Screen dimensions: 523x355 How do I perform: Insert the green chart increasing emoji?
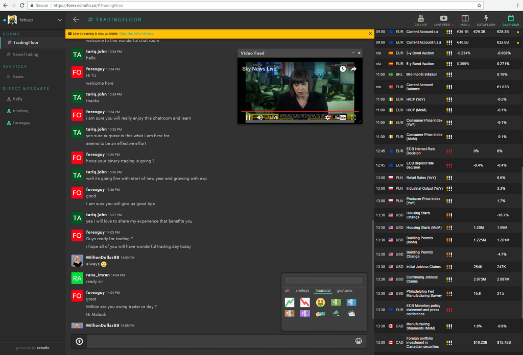pos(290,302)
